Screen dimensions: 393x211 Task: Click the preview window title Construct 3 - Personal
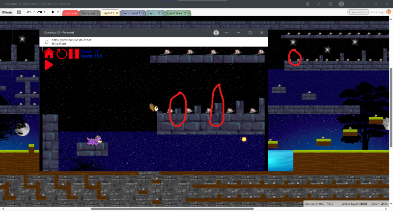pyautogui.click(x=59, y=32)
